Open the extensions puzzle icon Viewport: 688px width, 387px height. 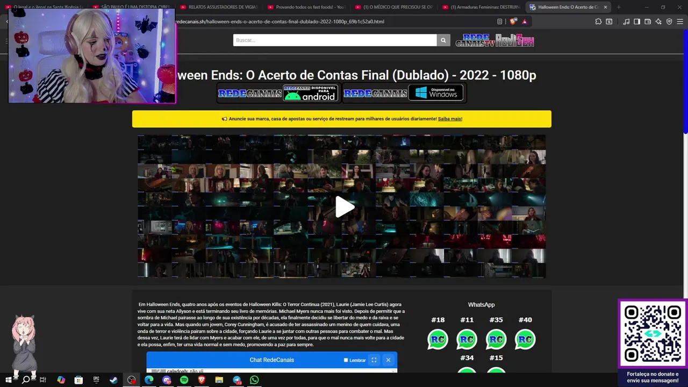click(598, 21)
